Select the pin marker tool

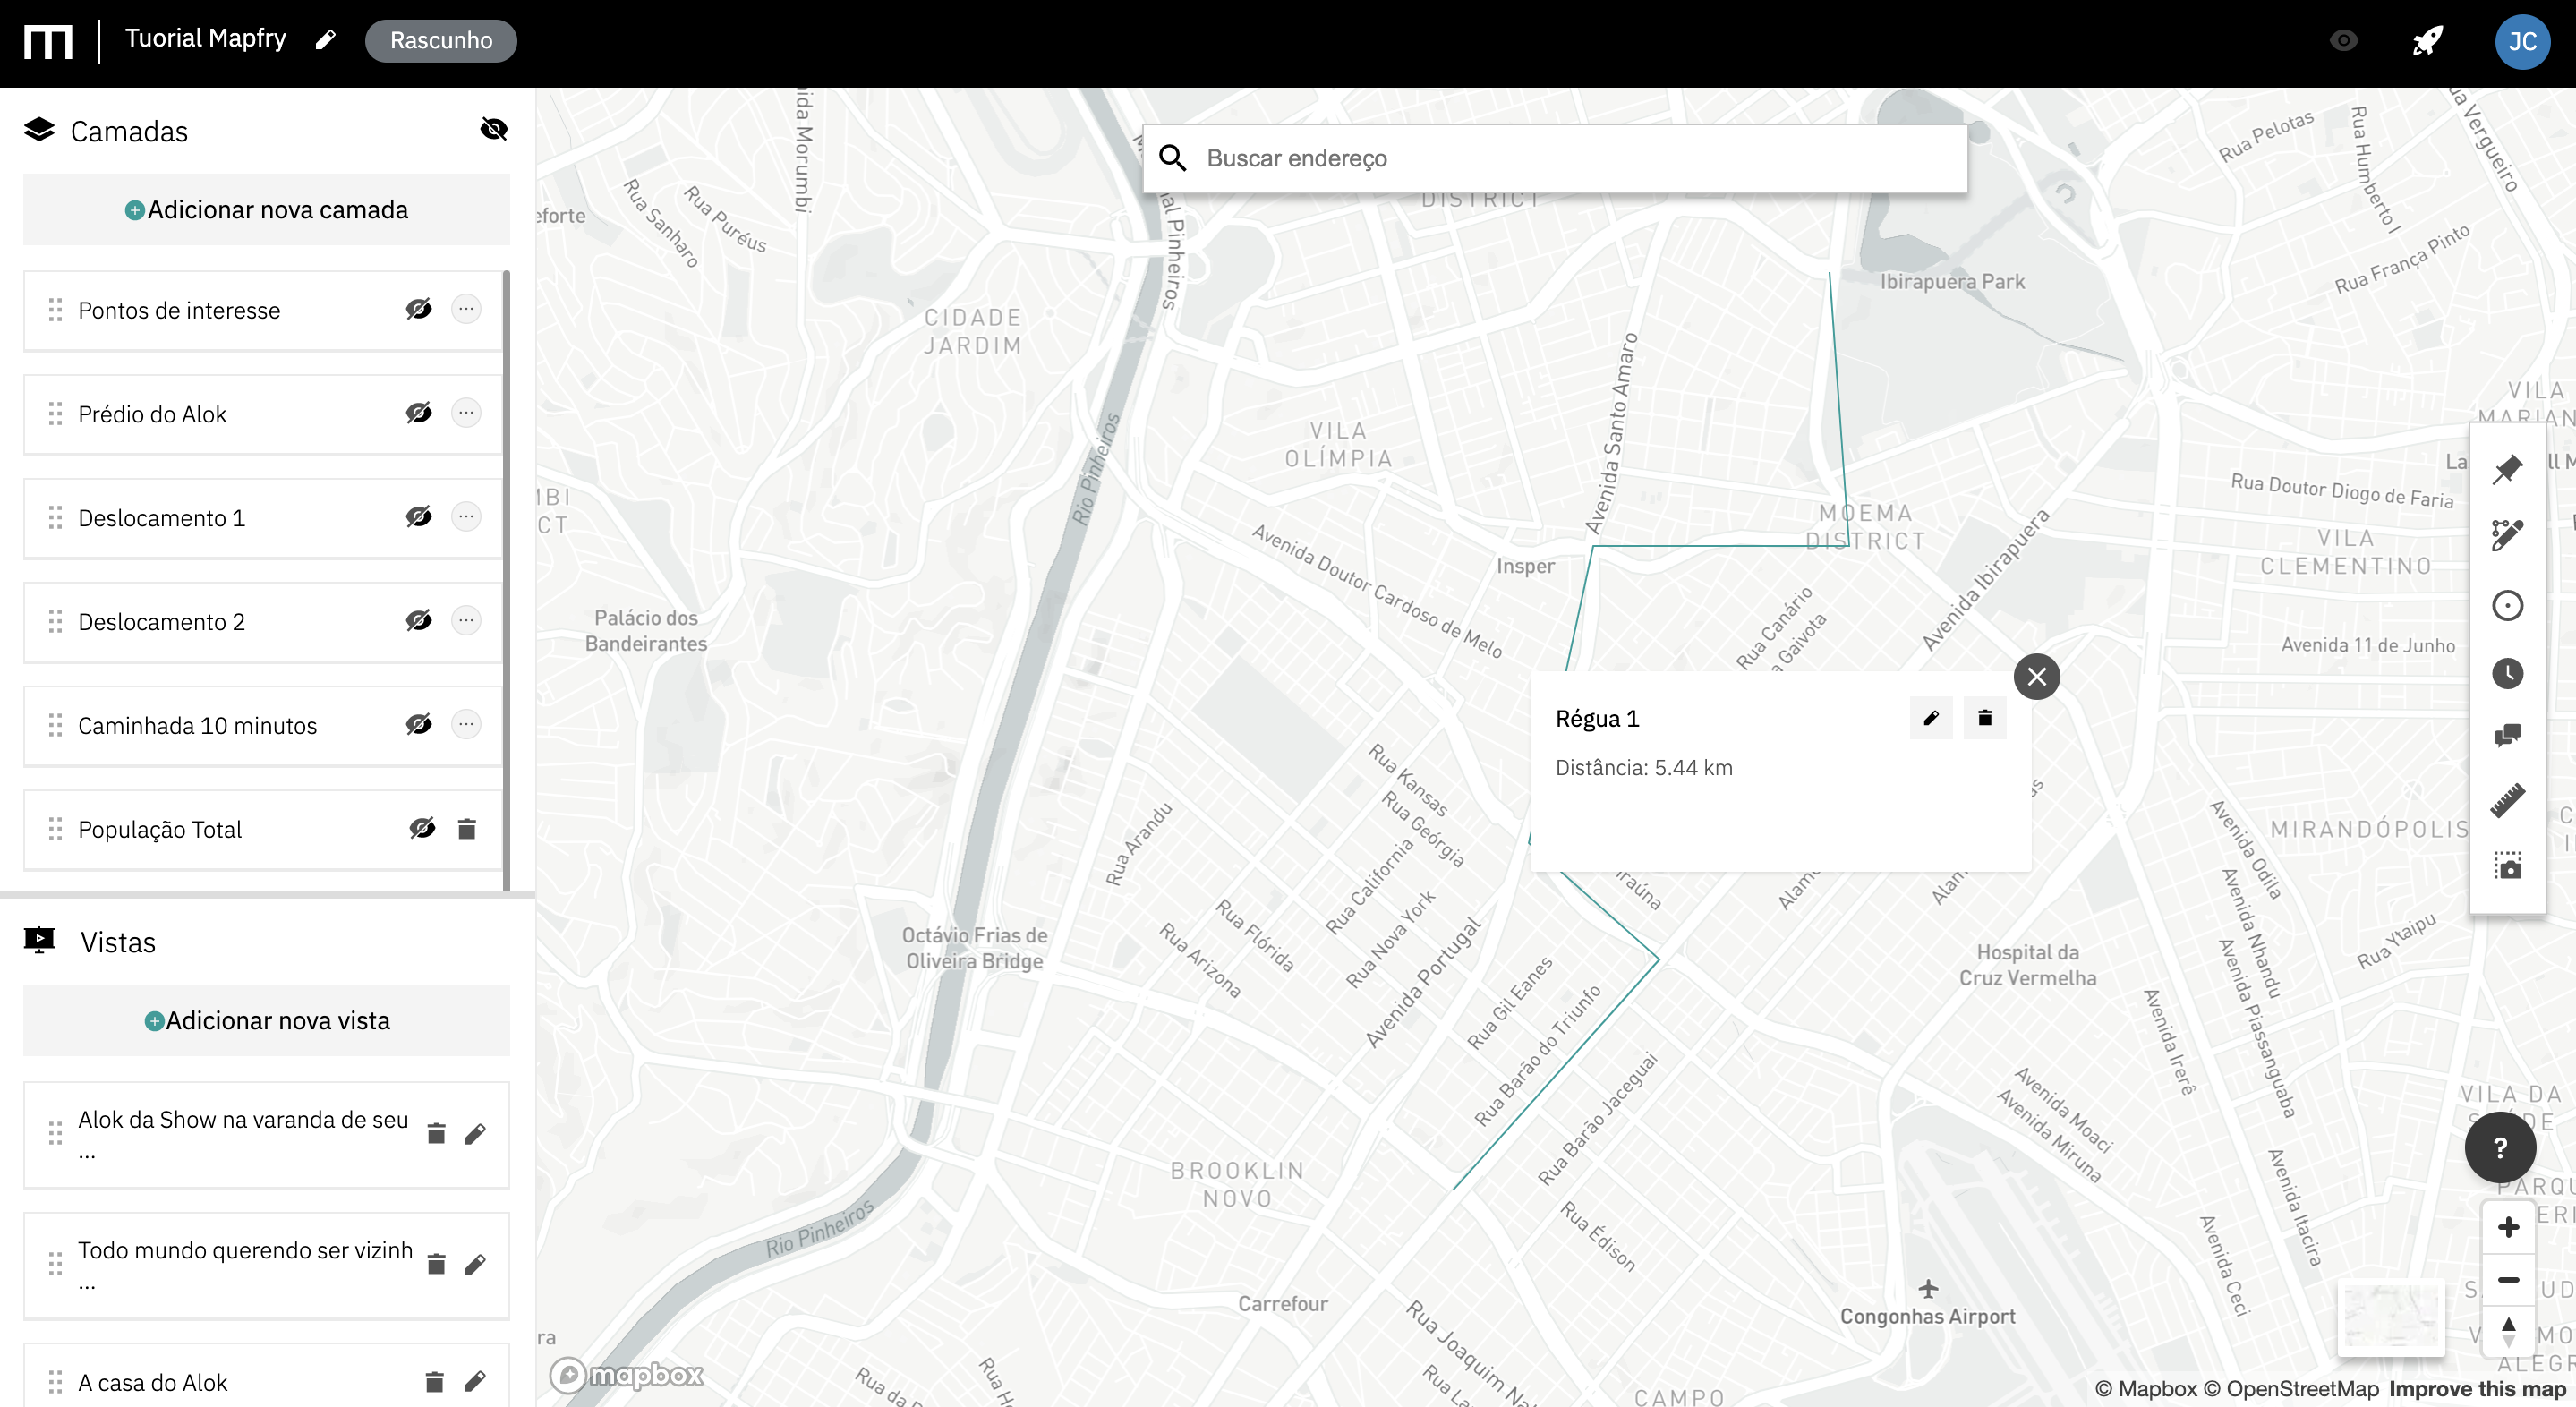pyautogui.click(x=2507, y=469)
